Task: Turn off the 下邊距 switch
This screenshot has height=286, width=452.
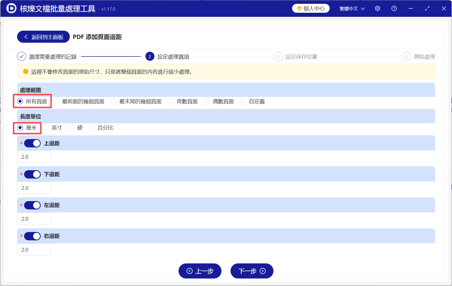Action: point(32,174)
